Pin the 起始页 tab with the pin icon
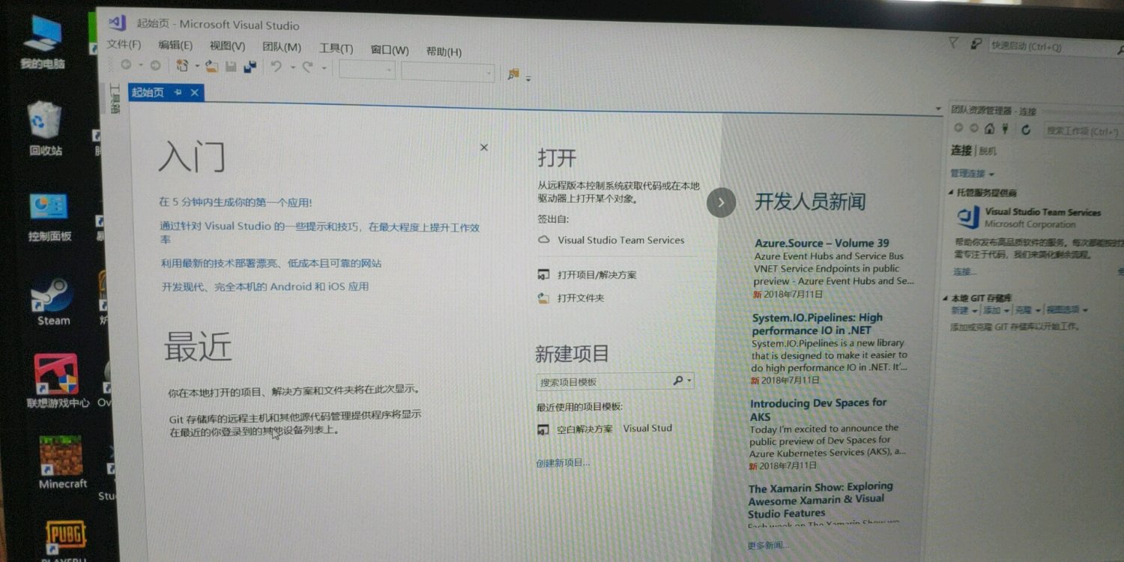The image size is (1124, 562). coord(178,92)
